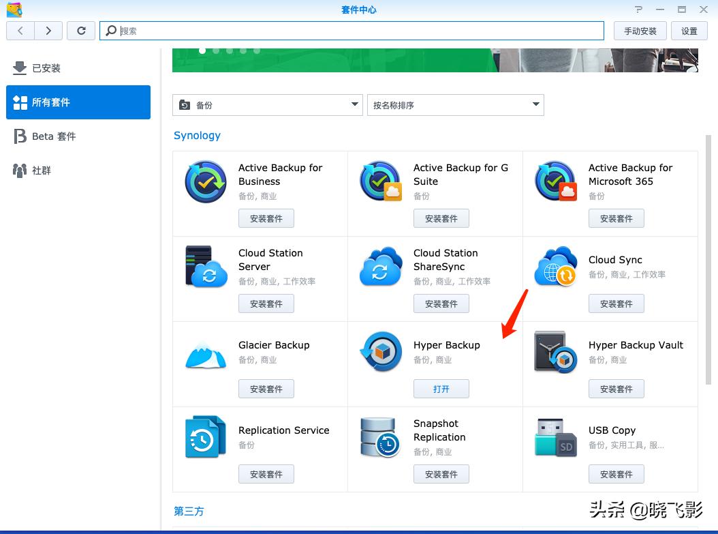
Task: Click the Package Center app icon in title bar
Action: 14,10
